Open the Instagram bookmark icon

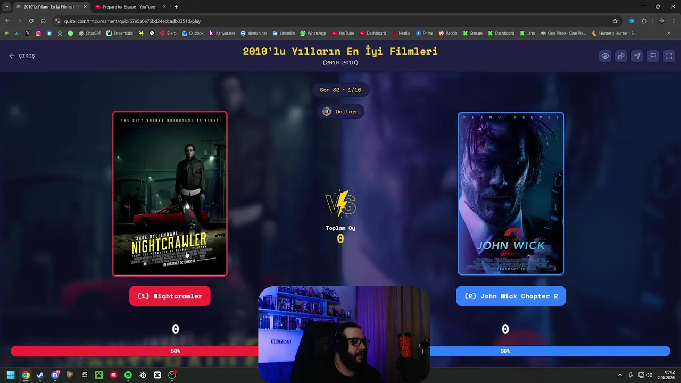click(x=38, y=33)
